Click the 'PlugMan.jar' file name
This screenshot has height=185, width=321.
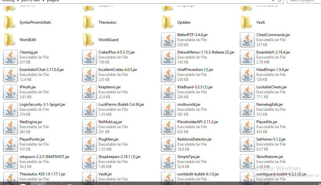tap(108, 139)
